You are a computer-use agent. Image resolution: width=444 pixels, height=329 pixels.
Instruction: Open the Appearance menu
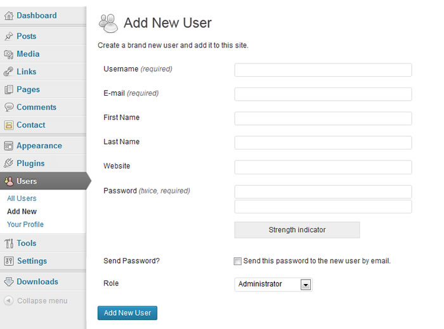click(x=39, y=146)
